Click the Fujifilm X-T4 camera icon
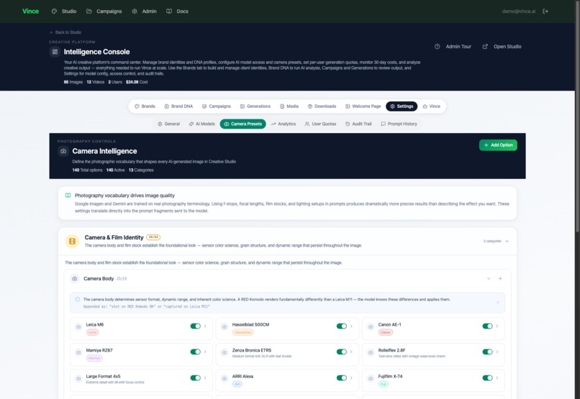The image size is (580, 399). [371, 379]
